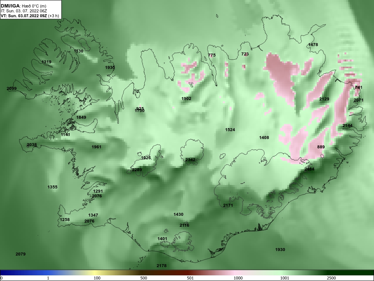The width and height of the screenshot is (374, 281).
Task: Select the 1478 label in the northeast
Action: tap(313, 45)
